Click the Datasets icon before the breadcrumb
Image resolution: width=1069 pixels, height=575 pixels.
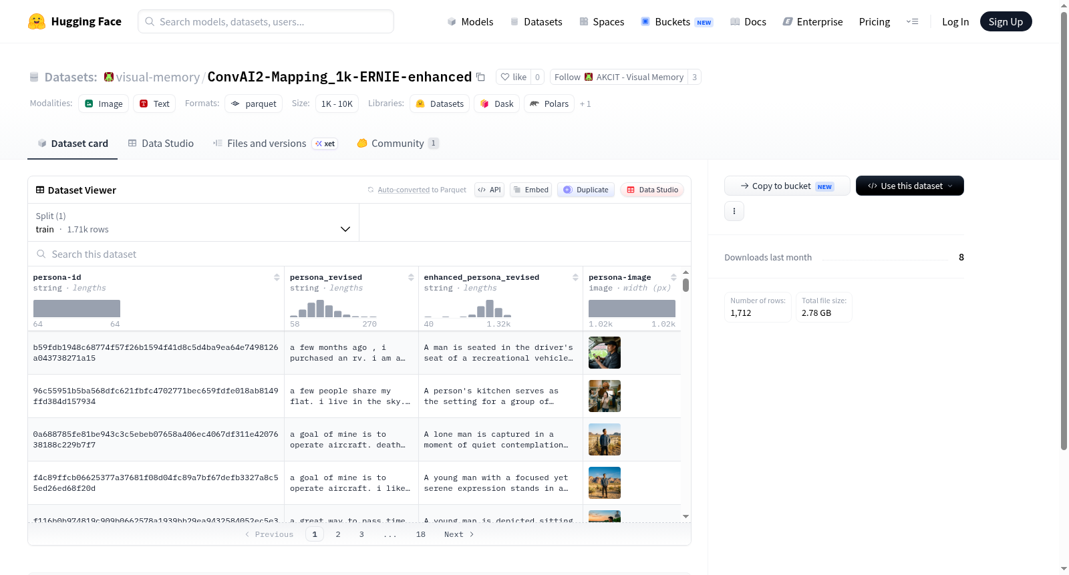(x=34, y=77)
